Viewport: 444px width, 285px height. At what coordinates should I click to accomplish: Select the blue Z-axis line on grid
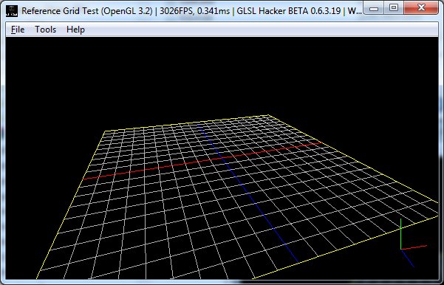247,193
